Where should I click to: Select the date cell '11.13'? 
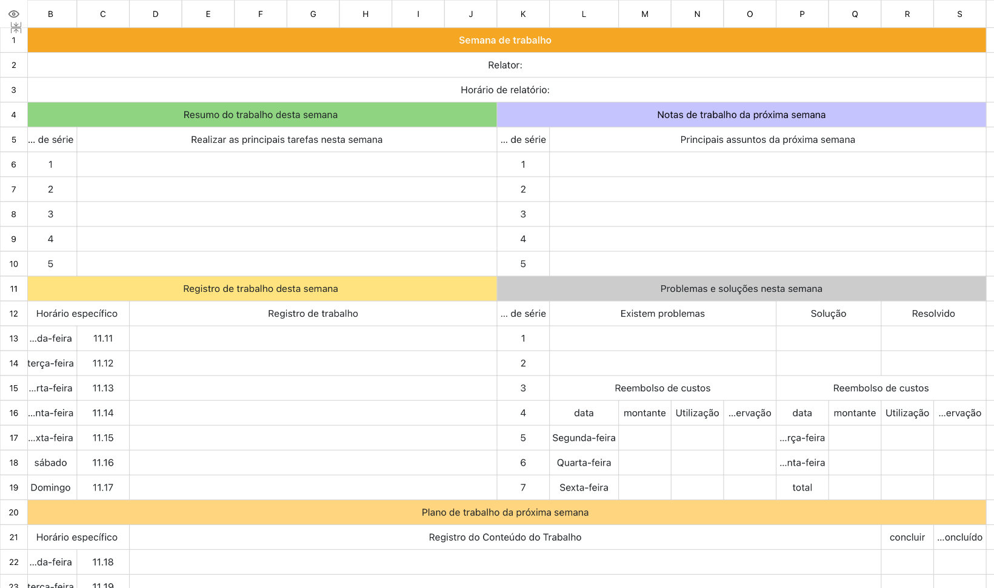click(x=103, y=388)
